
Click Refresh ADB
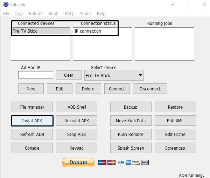(32, 134)
